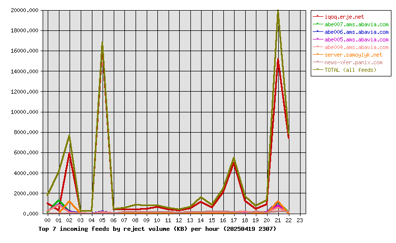Image resolution: width=396 pixels, height=243 pixels.
Task: Click hour 14 on the x-axis
Action: [x=201, y=220]
